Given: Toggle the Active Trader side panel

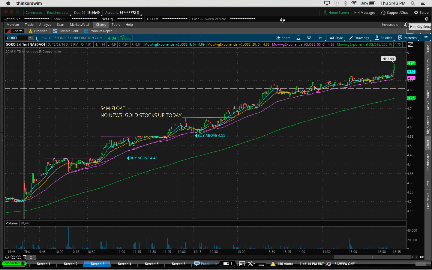Looking at the screenshot, I should (x=428, y=100).
